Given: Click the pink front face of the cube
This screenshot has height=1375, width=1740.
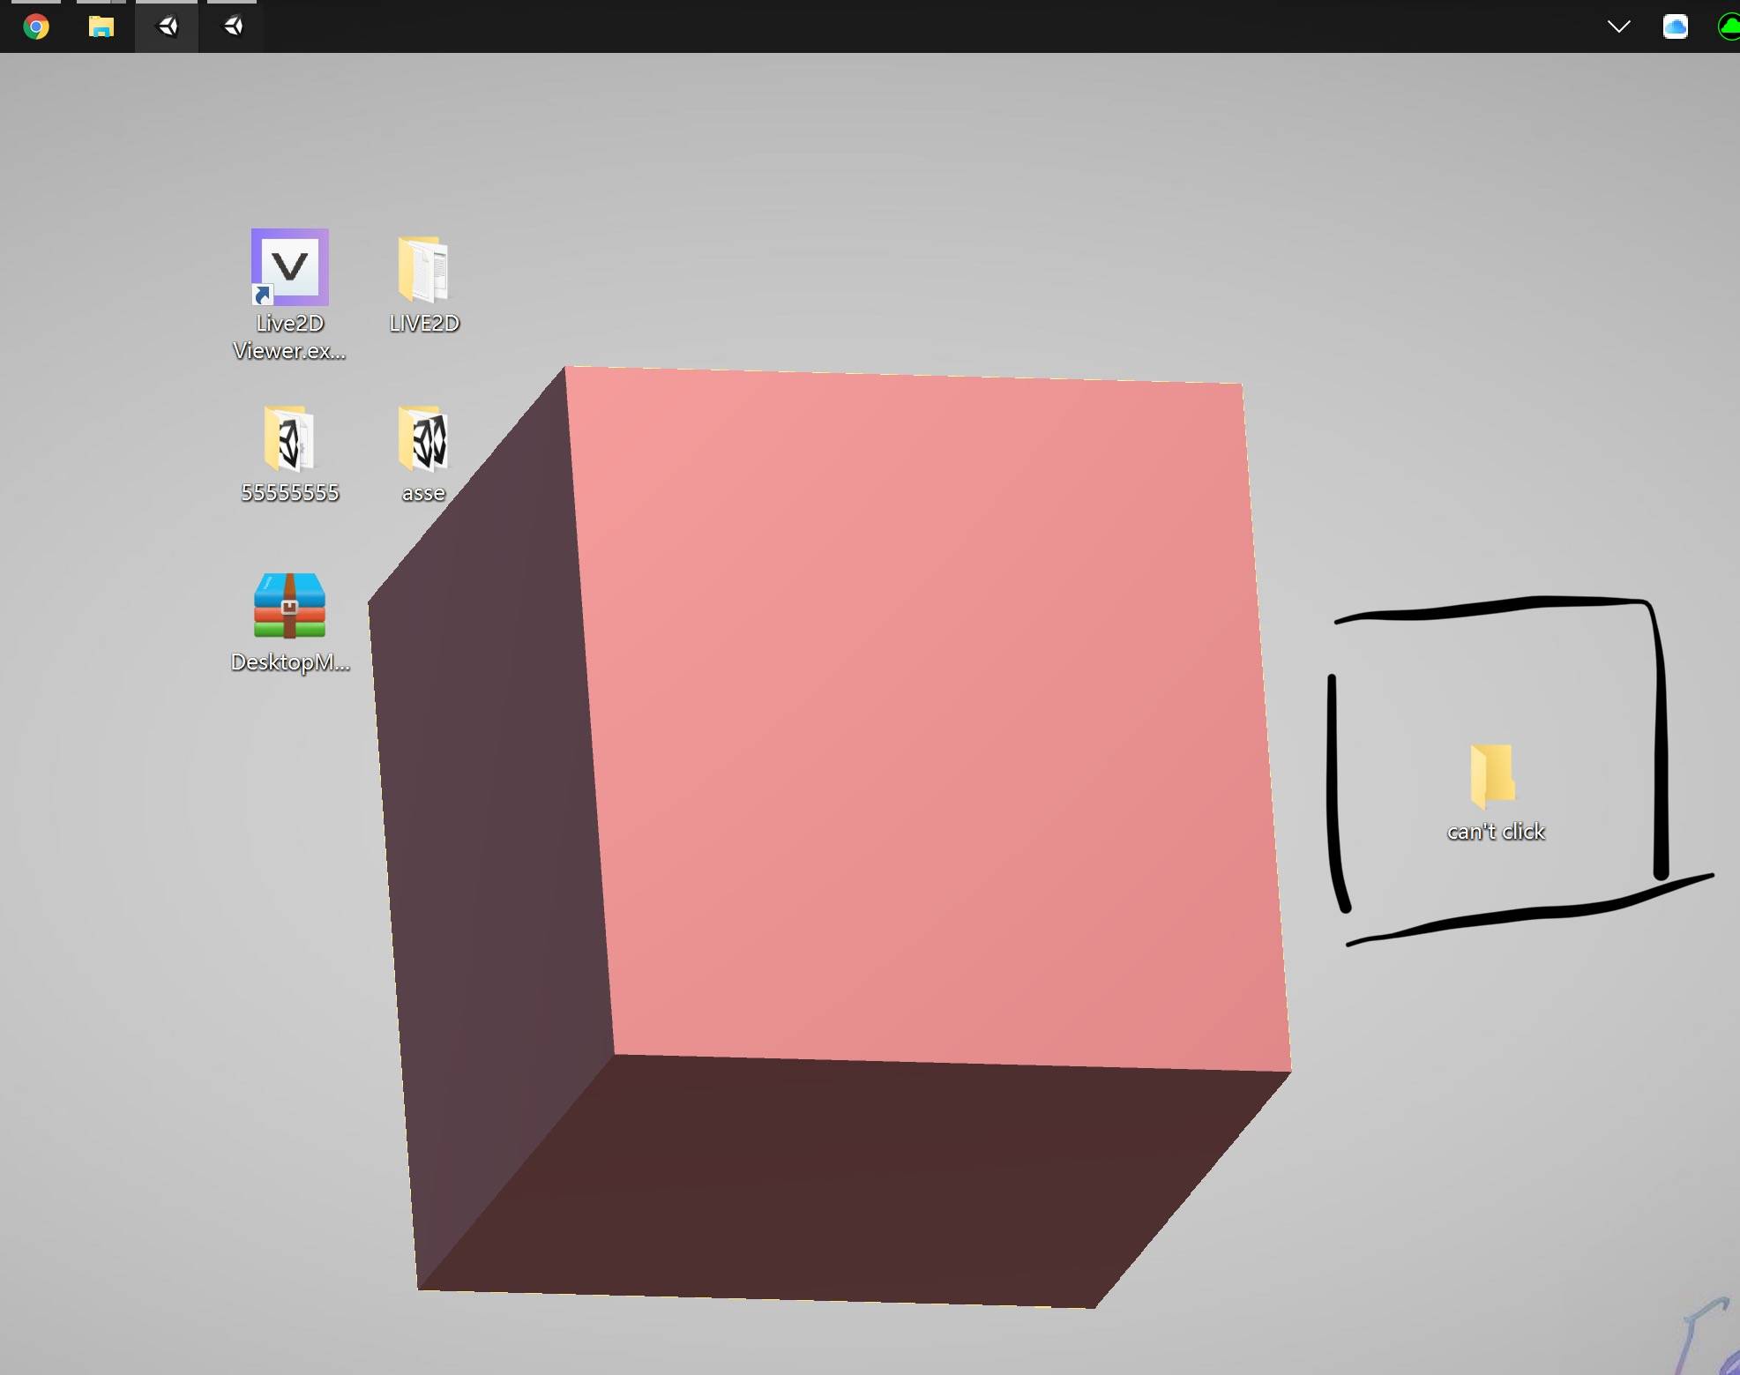Looking at the screenshot, I should coord(928,719).
